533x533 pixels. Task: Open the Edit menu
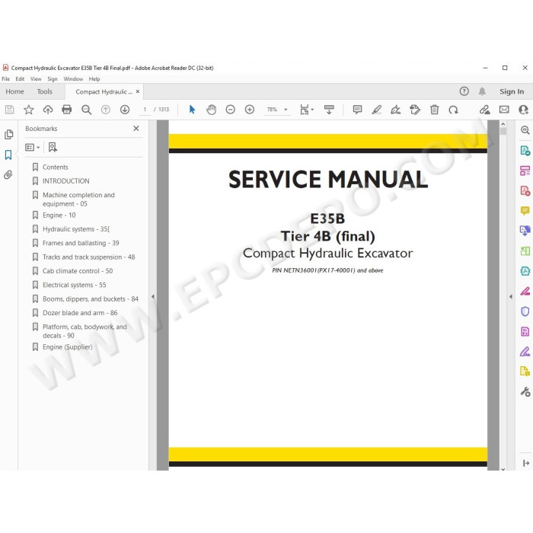tap(20, 79)
